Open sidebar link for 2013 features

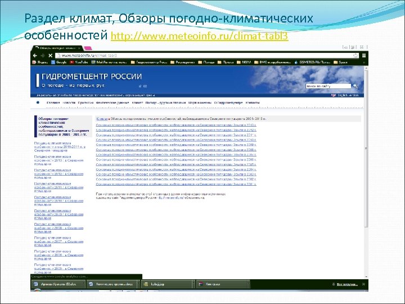(58, 160)
